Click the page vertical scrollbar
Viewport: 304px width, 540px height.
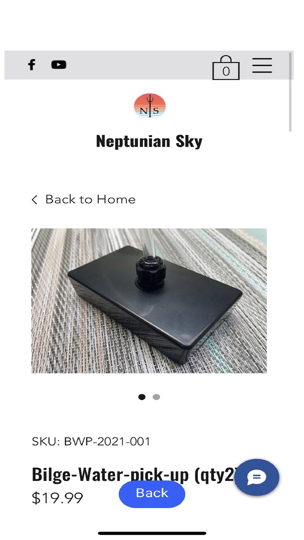[x=290, y=92]
